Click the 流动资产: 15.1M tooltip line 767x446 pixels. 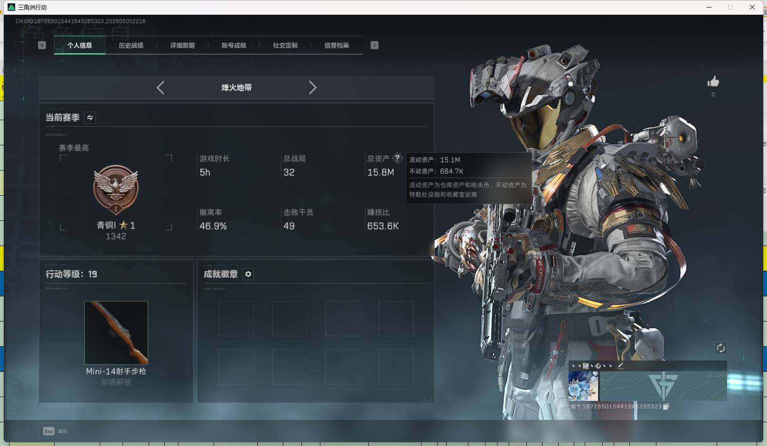point(434,160)
